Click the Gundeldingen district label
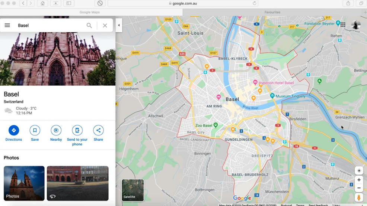The image size is (367, 206). pyautogui.click(x=239, y=140)
